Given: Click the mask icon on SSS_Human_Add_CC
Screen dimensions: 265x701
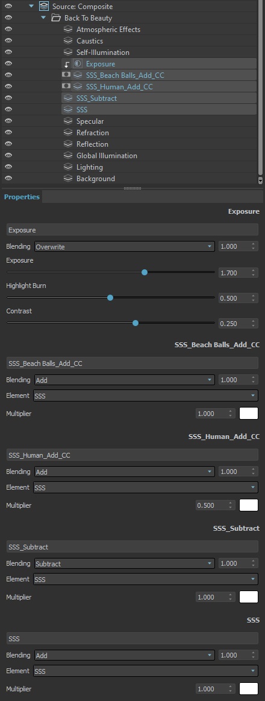Looking at the screenshot, I should coord(66,86).
